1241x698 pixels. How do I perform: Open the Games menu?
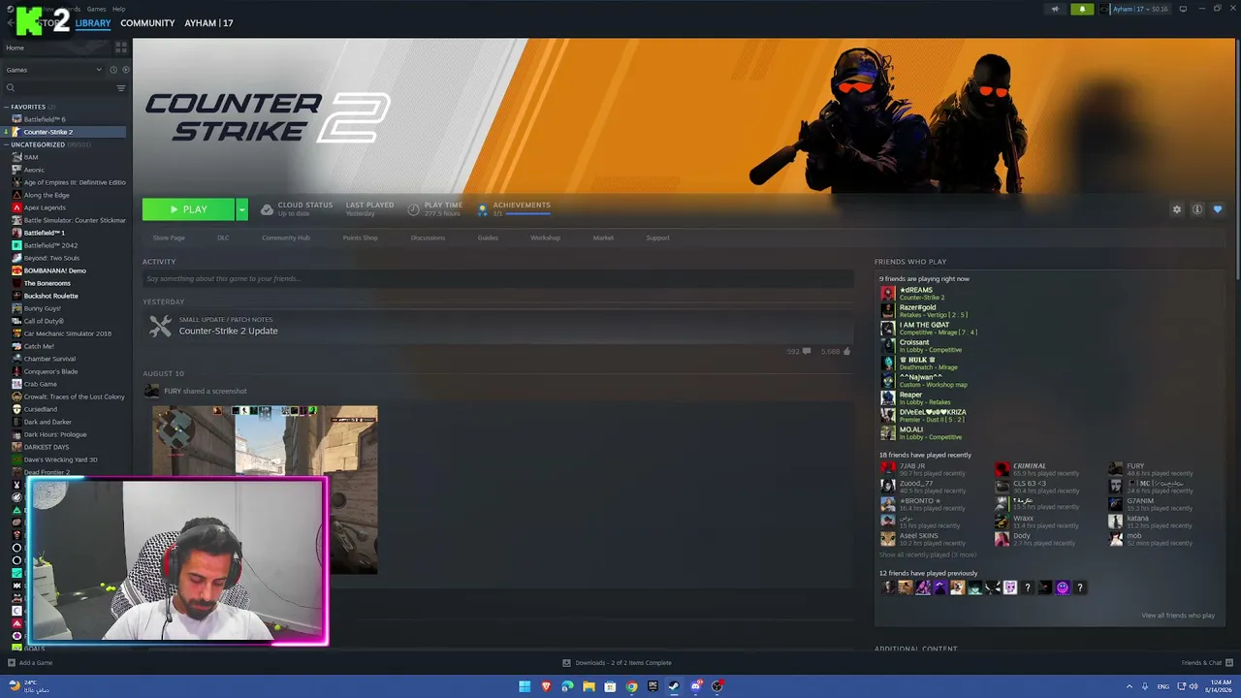[x=96, y=9]
